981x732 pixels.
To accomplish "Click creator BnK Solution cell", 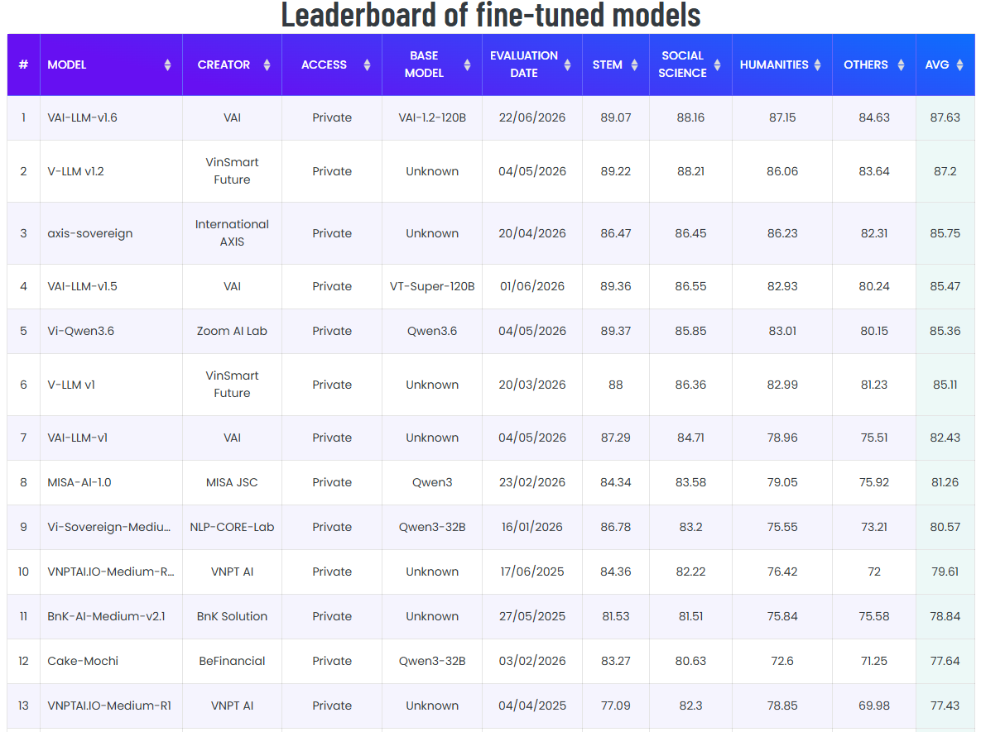I will 232,616.
